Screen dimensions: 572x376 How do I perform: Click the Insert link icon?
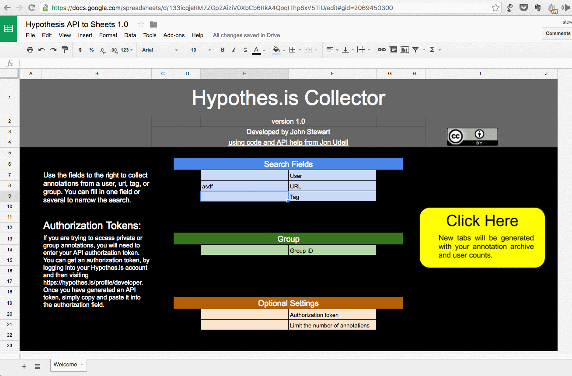point(382,50)
